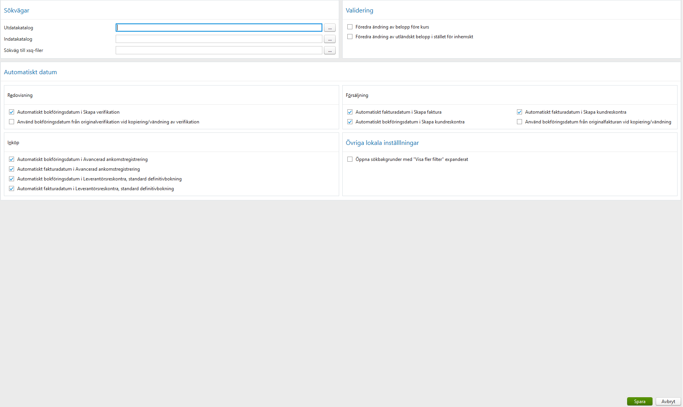The height and width of the screenshot is (407, 683).
Task: Browse for the Sökväg till xsq-filer path
Action: click(x=329, y=50)
